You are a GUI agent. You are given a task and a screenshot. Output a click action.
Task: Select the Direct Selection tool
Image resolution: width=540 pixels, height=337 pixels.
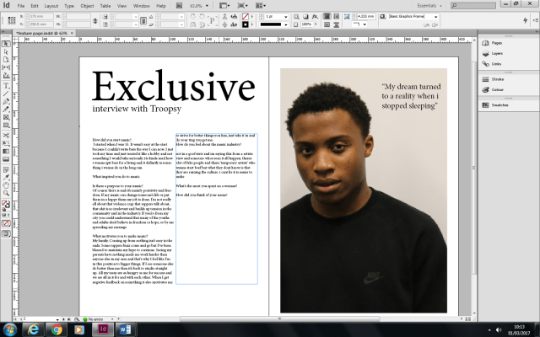coord(6,51)
